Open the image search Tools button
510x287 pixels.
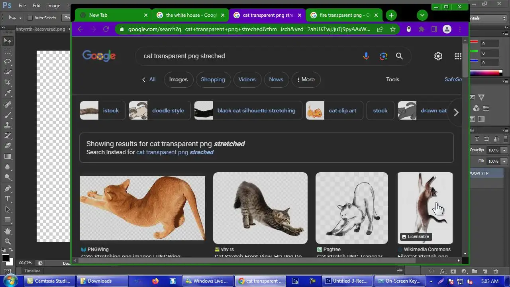392,80
